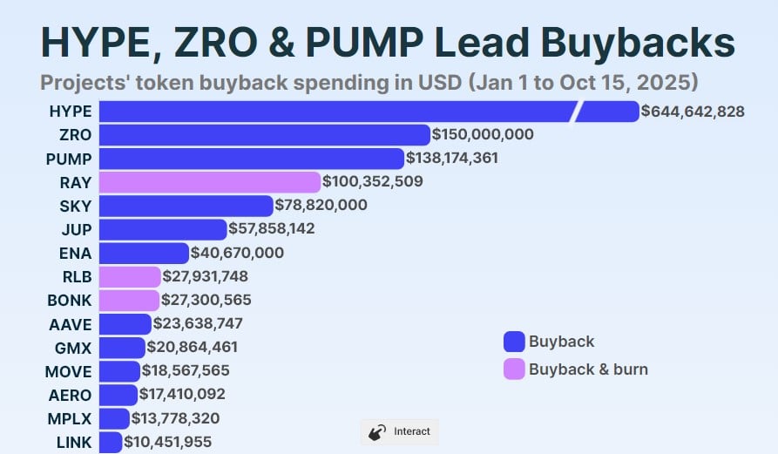Click the HYPE value label $644,642,828
This screenshot has height=454, width=778.
pyautogui.click(x=693, y=112)
